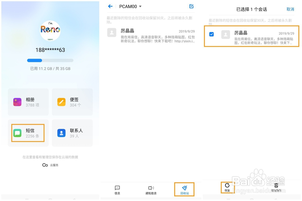Tap the storage usage progress bar
This screenshot has width=302, height=201.
click(x=50, y=60)
